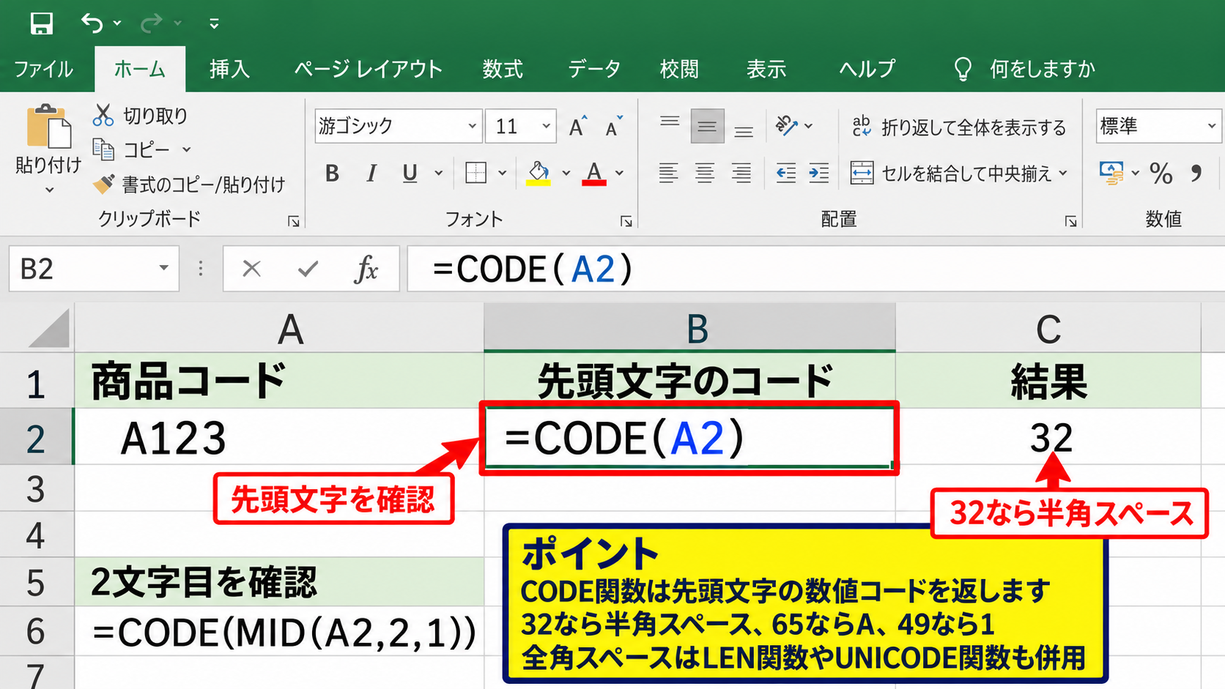Screen dimensions: 1225x689
Task: Increase indent icon
Action: [818, 174]
